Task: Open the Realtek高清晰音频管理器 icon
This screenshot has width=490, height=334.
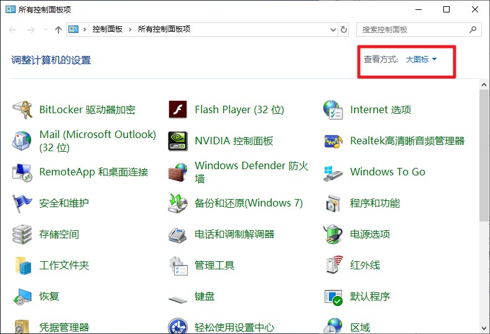Action: pyautogui.click(x=333, y=141)
